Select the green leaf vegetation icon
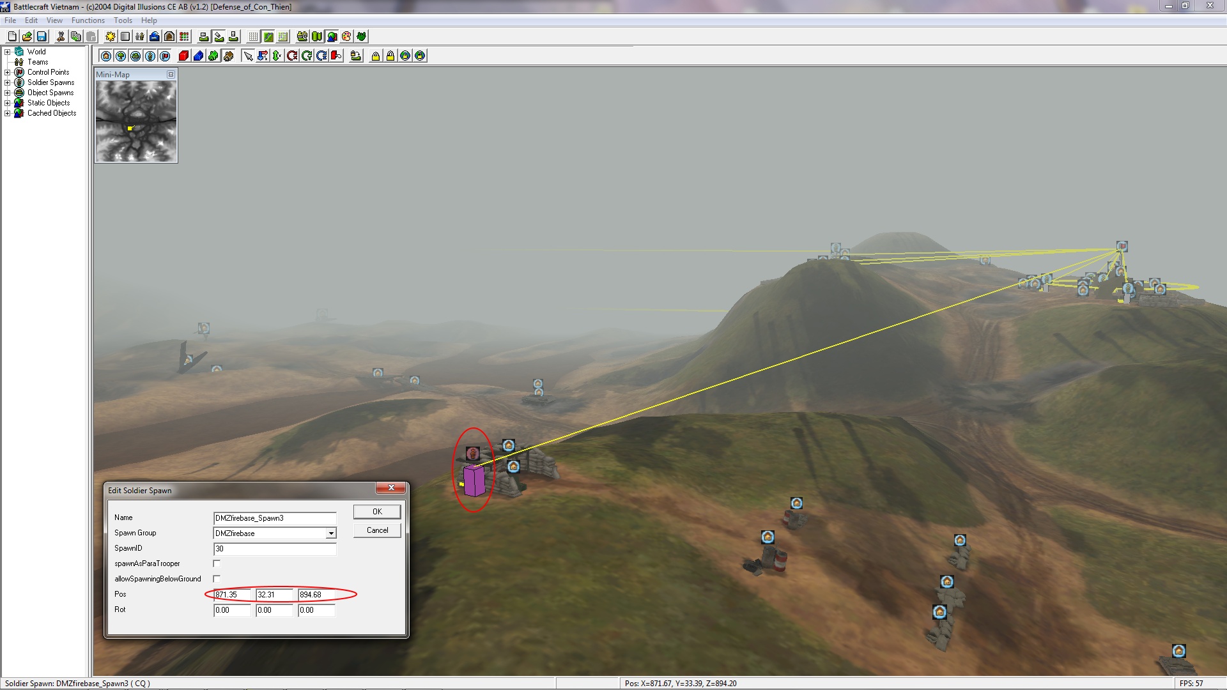The width and height of the screenshot is (1227, 690). point(361,36)
